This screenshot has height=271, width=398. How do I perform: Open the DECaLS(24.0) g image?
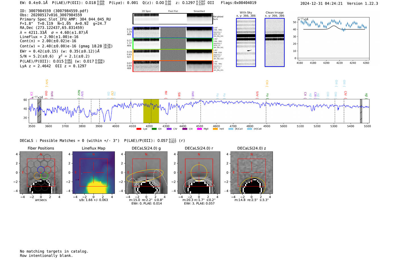point(146,173)
